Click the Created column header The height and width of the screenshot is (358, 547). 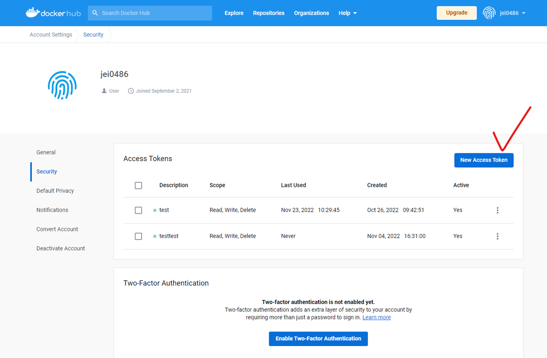377,185
